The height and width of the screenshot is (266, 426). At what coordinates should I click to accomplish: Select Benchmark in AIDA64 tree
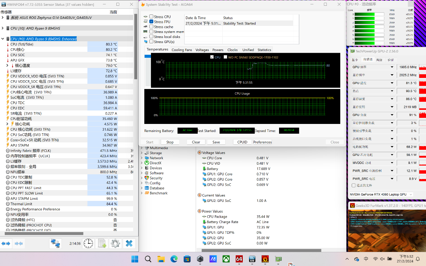click(x=158, y=193)
